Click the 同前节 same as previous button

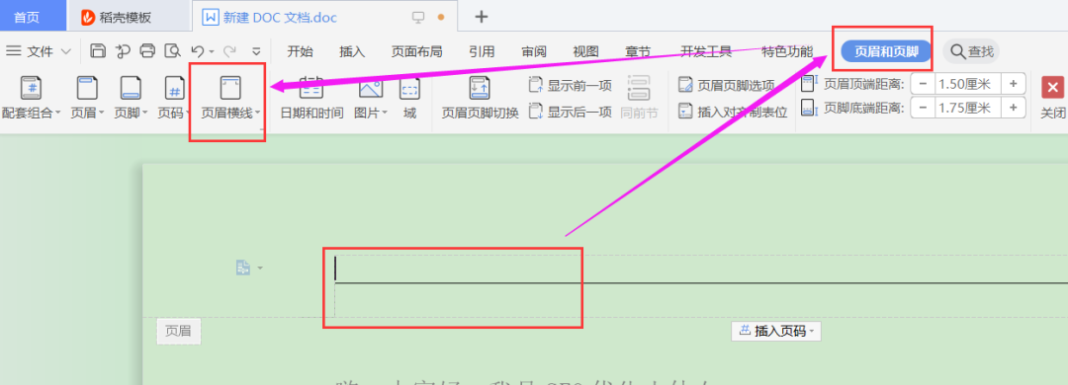click(639, 99)
